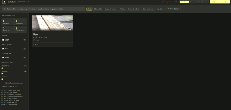The image size is (231, 110).
Task: Click the green status dot beside Base partagée
Action: click(162, 2)
